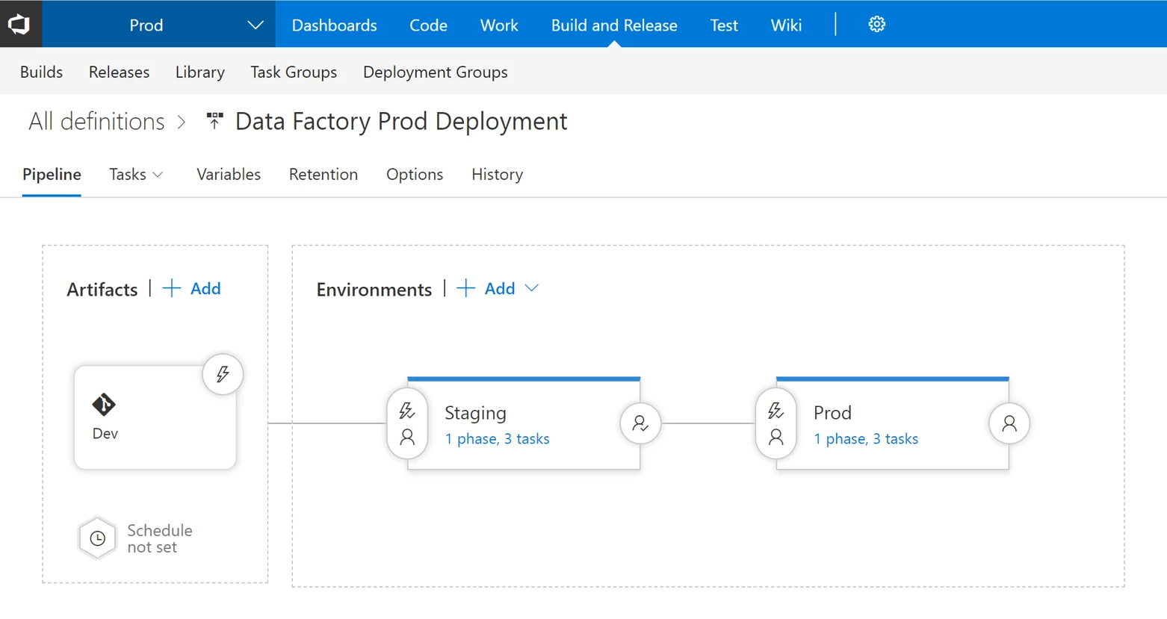Go to the Library page
Image resolution: width=1167 pixels, height=619 pixels.
200,72
